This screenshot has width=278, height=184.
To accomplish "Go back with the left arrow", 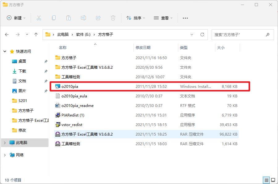I will pos(7,35).
